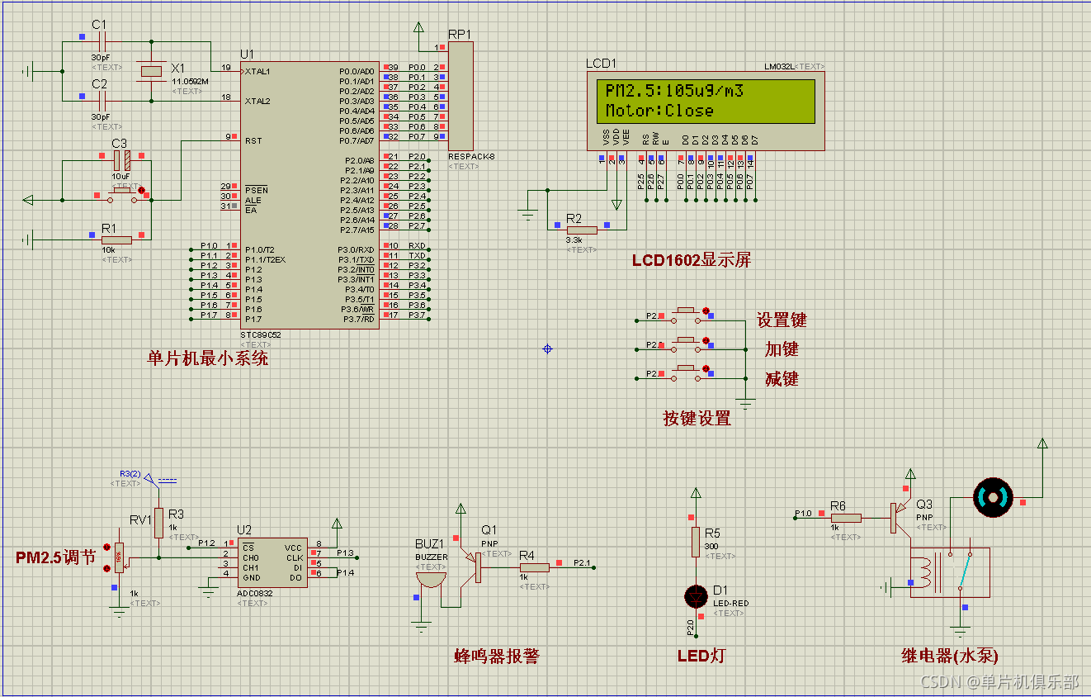Click the push button beside 设置键
The width and height of the screenshot is (1091, 697).
(x=686, y=313)
